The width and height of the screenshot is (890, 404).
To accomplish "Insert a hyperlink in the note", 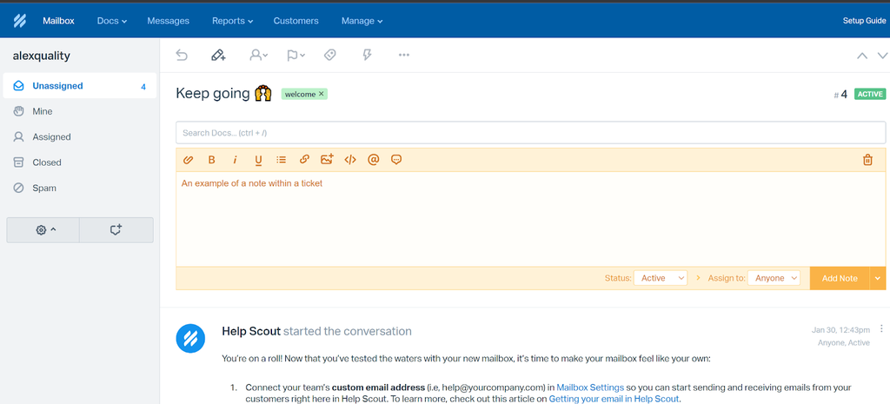I will tap(304, 160).
